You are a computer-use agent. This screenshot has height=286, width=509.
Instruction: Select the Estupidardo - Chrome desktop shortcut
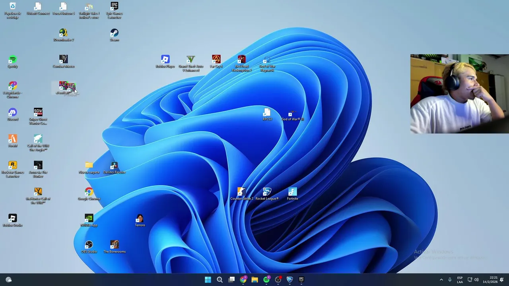click(12, 90)
